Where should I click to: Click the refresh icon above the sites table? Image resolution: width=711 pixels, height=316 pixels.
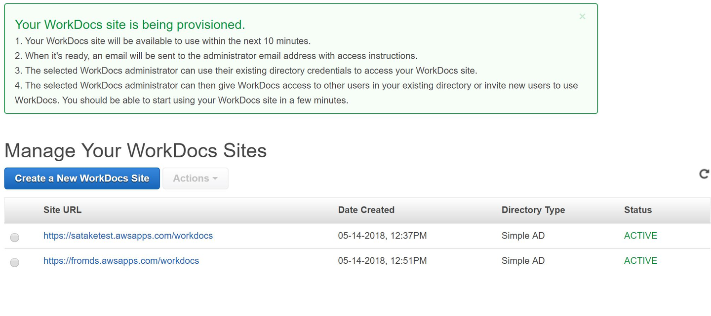704,174
